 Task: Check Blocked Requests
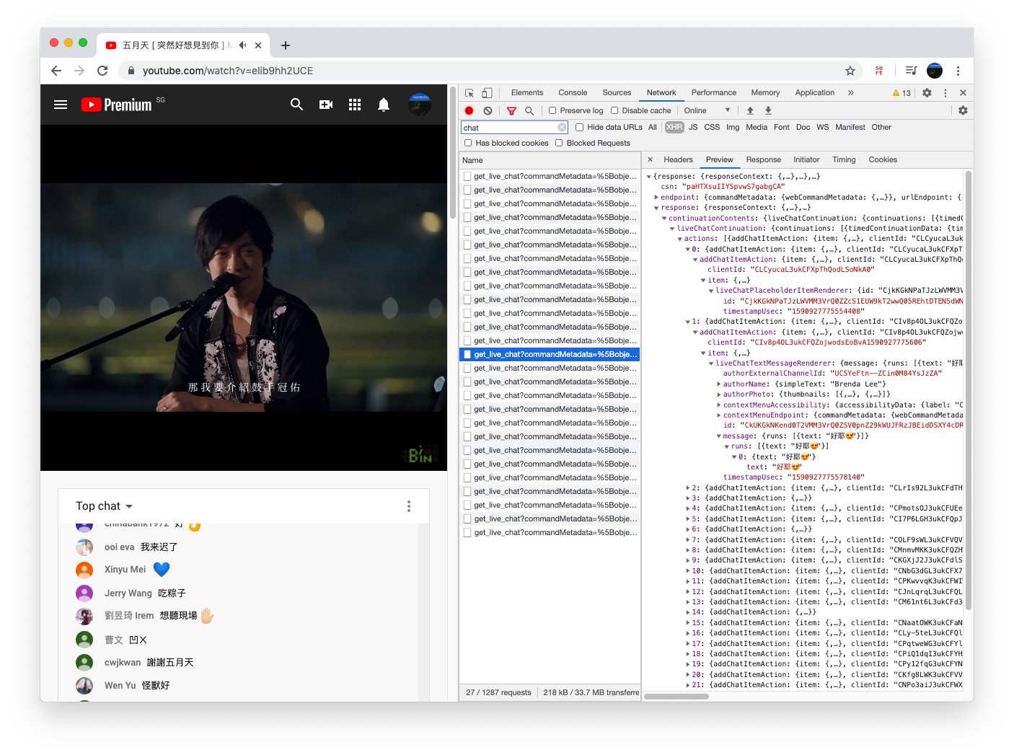point(559,143)
